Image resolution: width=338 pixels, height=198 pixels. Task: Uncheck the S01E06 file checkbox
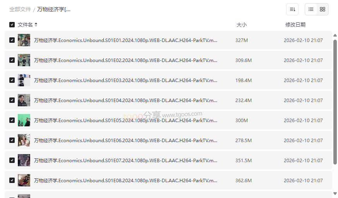12,140
